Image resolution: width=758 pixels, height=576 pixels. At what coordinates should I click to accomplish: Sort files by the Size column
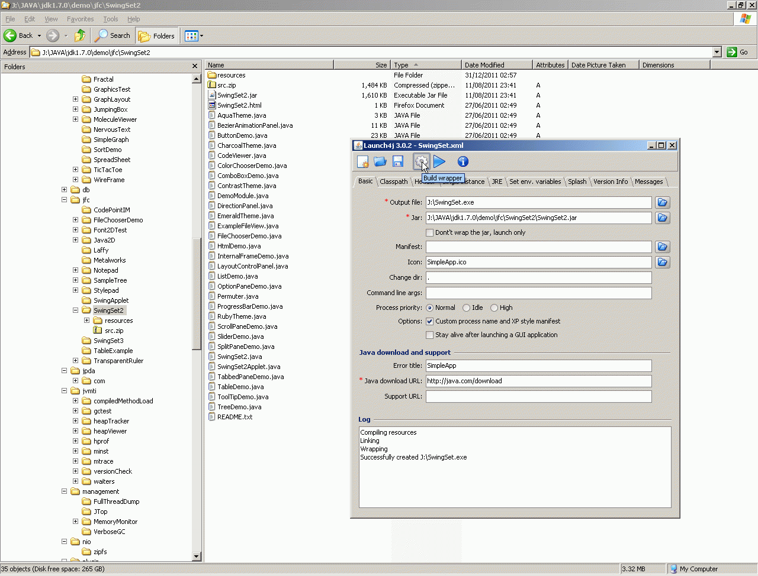(x=361, y=65)
